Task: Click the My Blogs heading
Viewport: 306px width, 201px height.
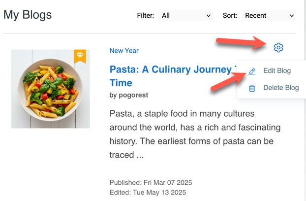Action: [x=28, y=15]
